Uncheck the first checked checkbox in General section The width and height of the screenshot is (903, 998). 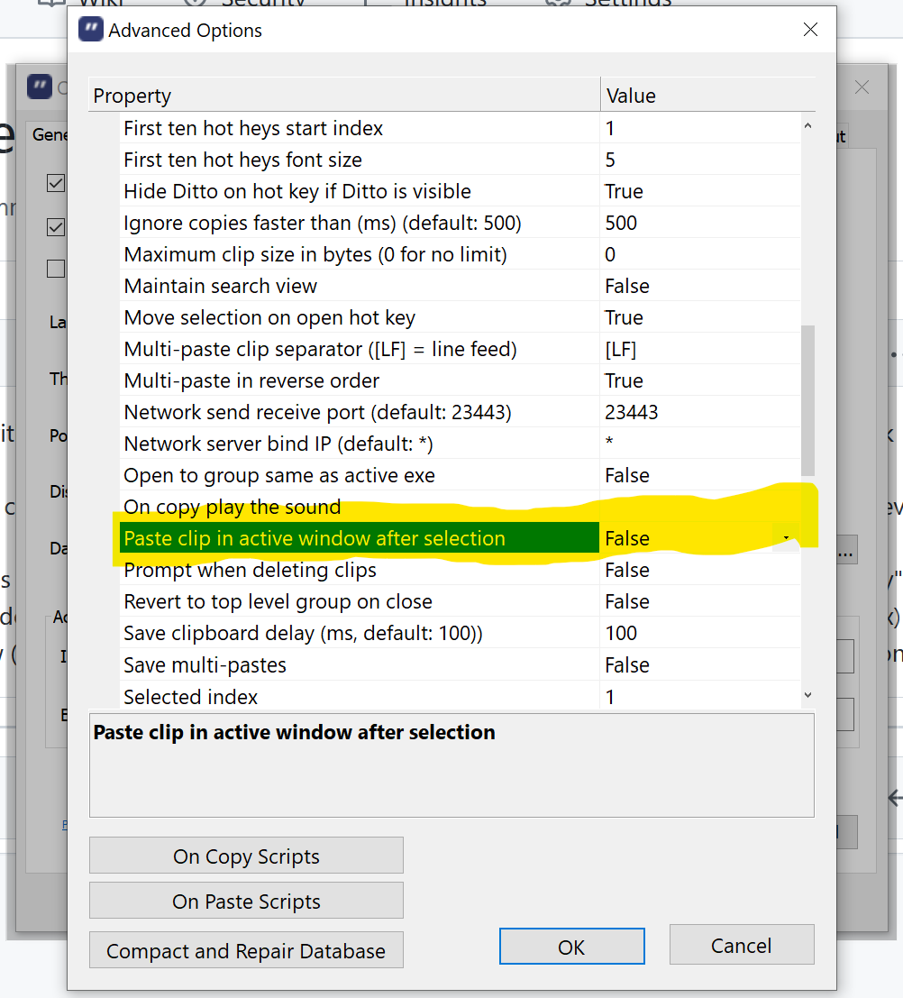click(x=55, y=183)
